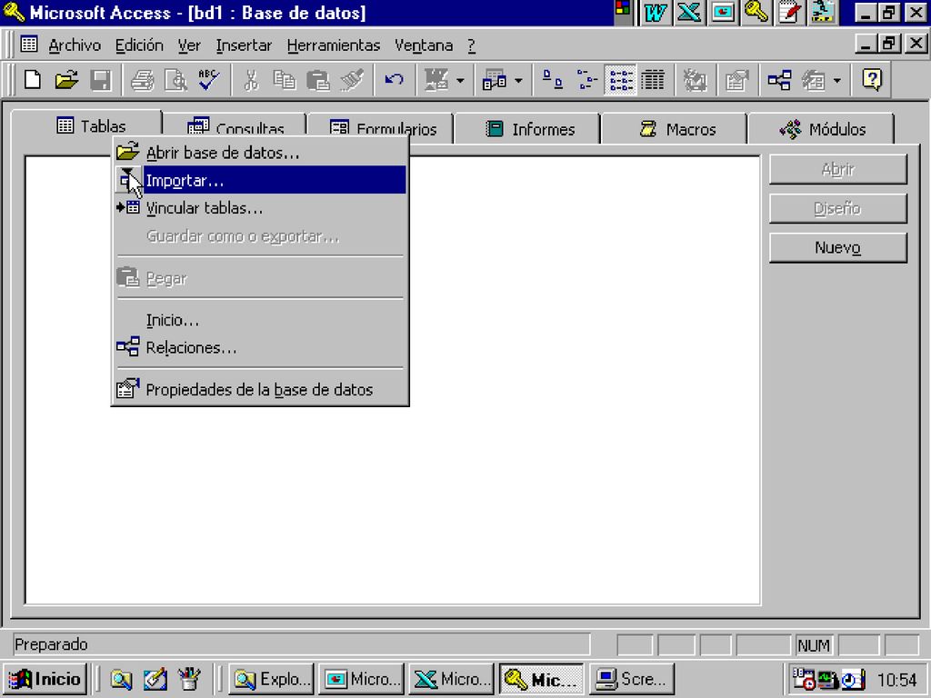Image resolution: width=931 pixels, height=698 pixels.
Task: Open a database with the folder icon
Action: tap(66, 80)
